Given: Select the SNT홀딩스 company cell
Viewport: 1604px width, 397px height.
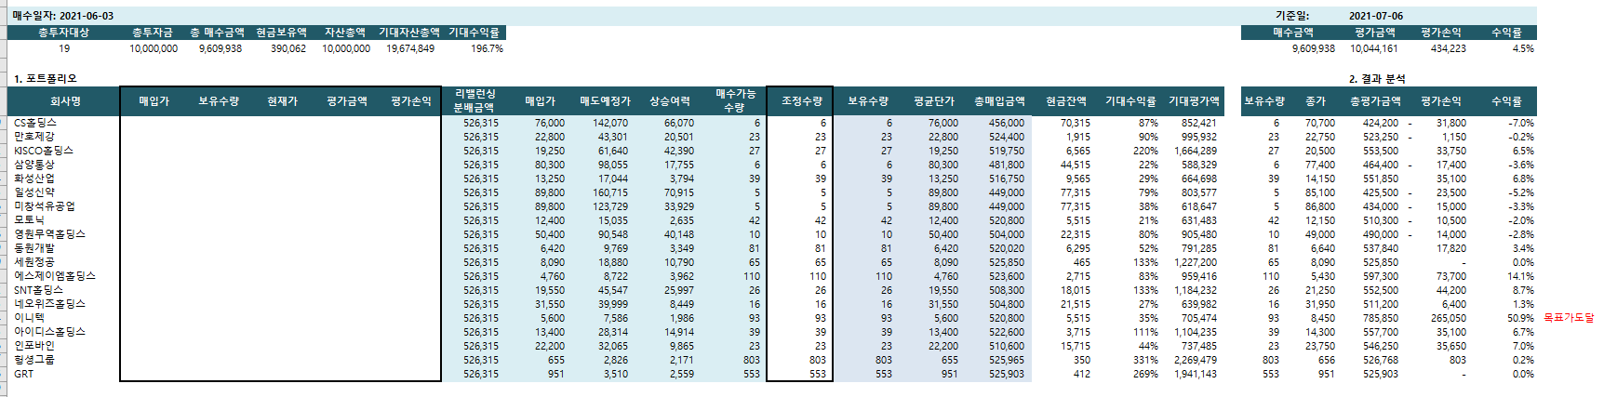Looking at the screenshot, I should [38, 290].
